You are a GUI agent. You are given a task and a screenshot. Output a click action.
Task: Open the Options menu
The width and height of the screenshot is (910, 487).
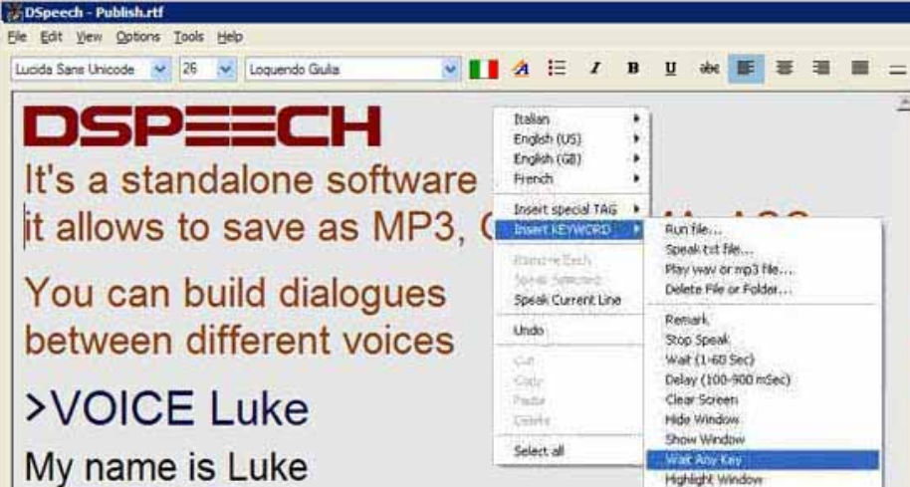pos(137,37)
